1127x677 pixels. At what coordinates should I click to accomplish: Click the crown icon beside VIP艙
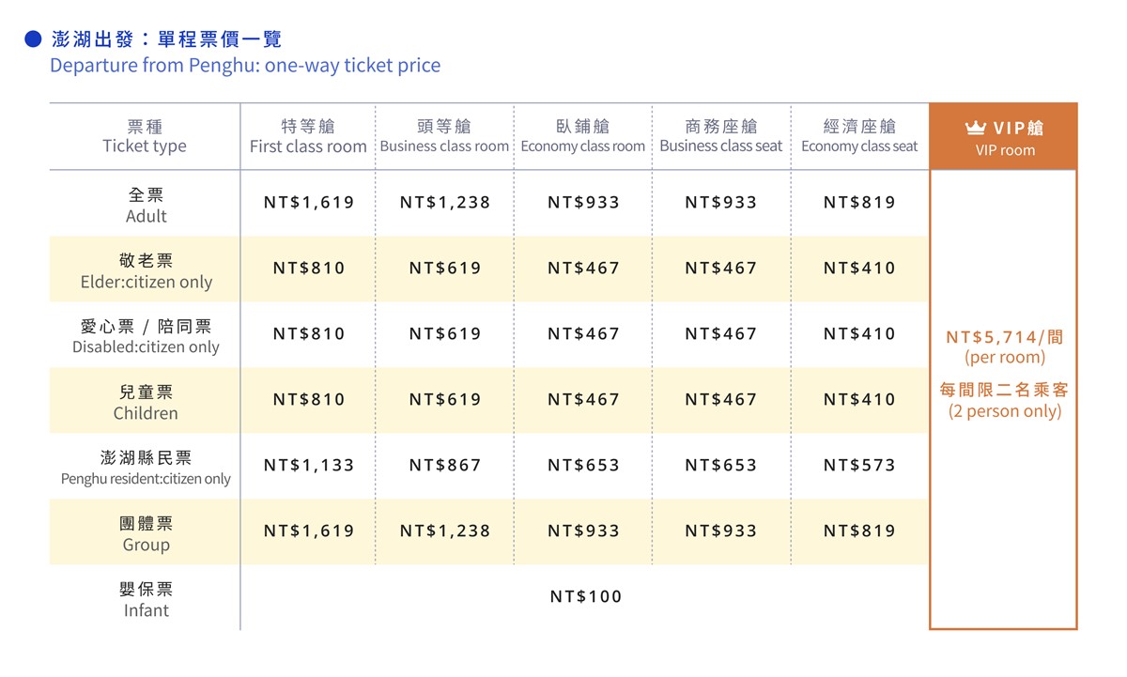[x=975, y=128]
